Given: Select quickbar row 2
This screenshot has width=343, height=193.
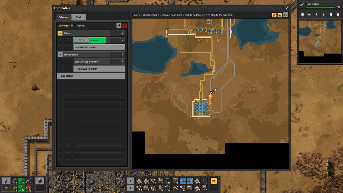Looking at the screenshot, I should [x=130, y=187].
